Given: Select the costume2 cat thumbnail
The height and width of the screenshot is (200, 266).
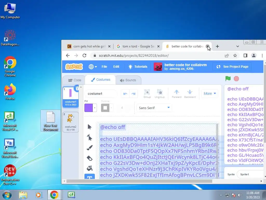Looking at the screenshot, I should tap(71, 122).
